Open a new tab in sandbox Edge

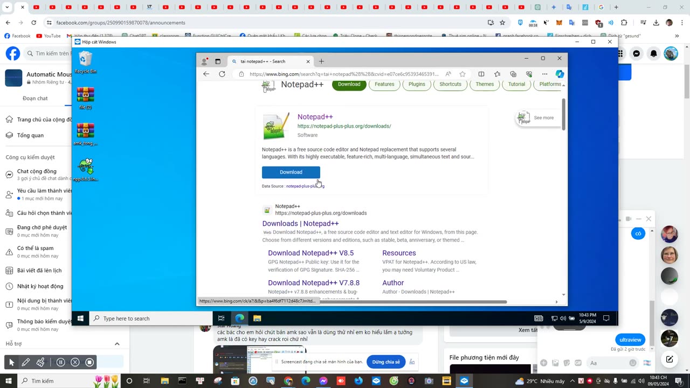(x=321, y=61)
